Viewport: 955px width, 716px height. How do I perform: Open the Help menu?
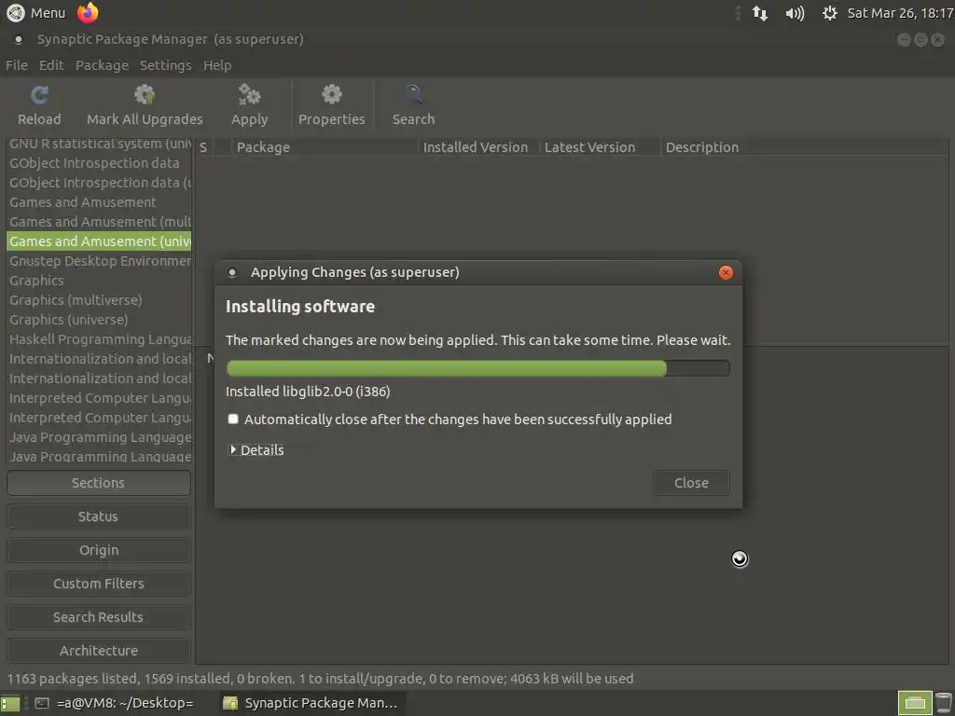(x=216, y=65)
